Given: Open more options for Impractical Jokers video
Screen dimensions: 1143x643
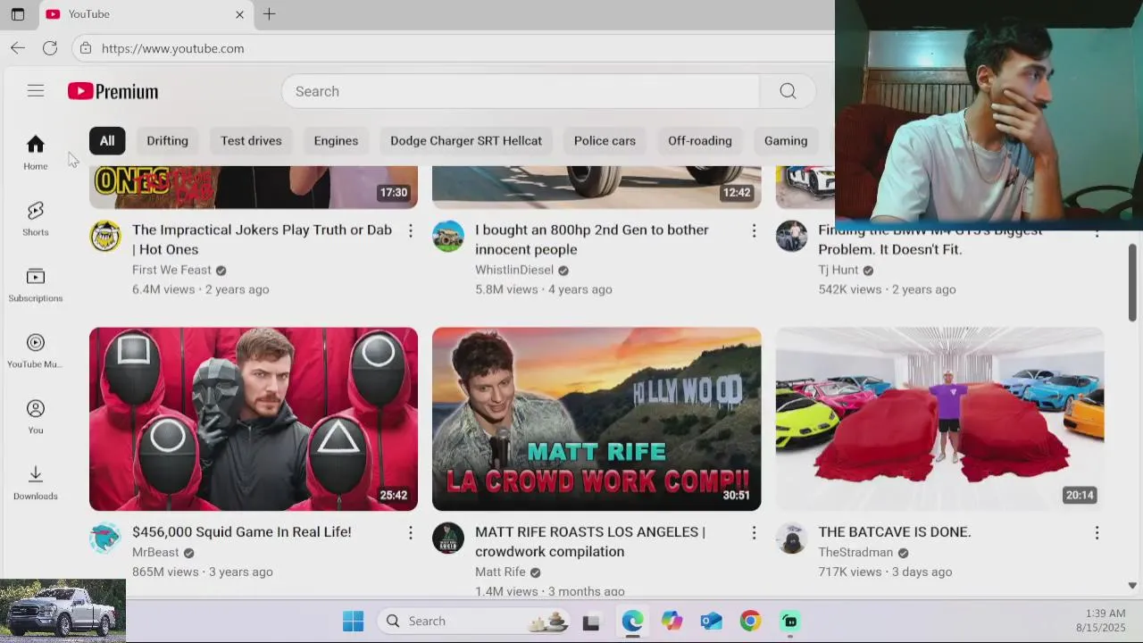Looking at the screenshot, I should click(x=411, y=230).
